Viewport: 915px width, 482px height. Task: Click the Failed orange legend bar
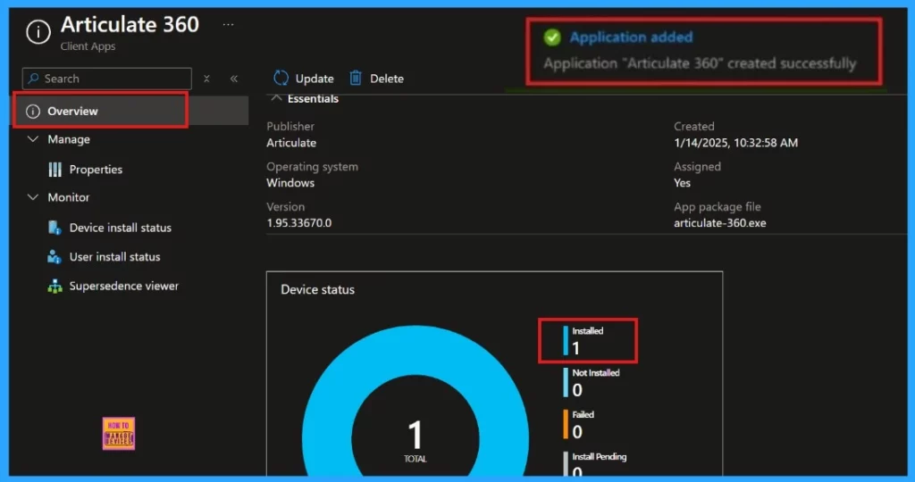click(566, 424)
